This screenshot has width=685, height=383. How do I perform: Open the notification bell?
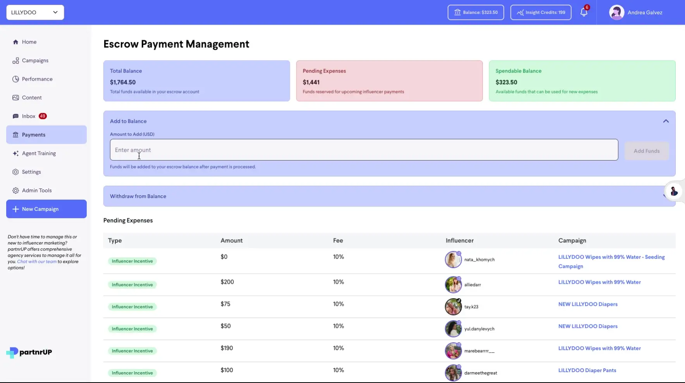[583, 12]
